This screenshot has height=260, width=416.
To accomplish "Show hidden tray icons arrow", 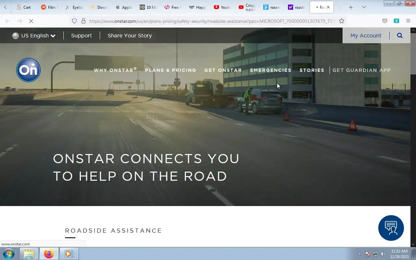I will point(359,254).
